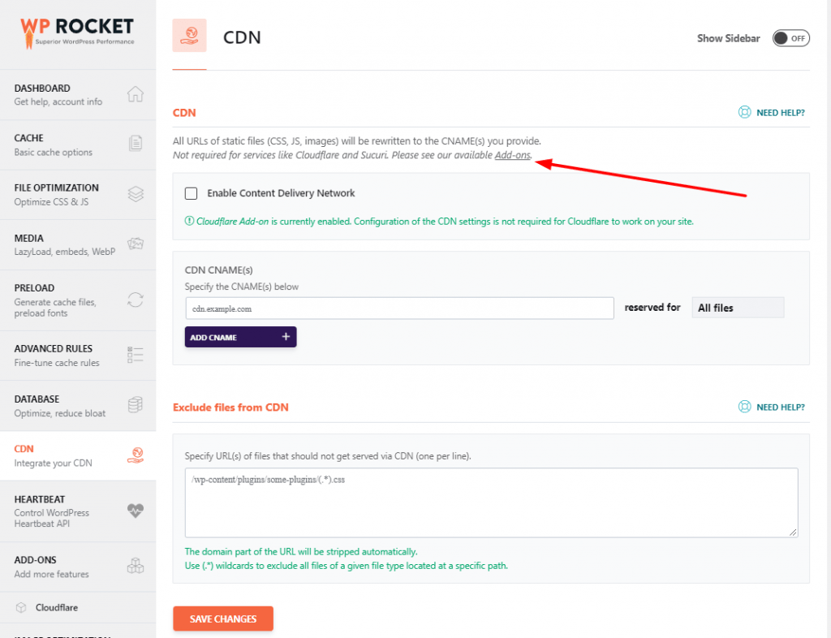Click the Add-ons link in the description

(511, 155)
